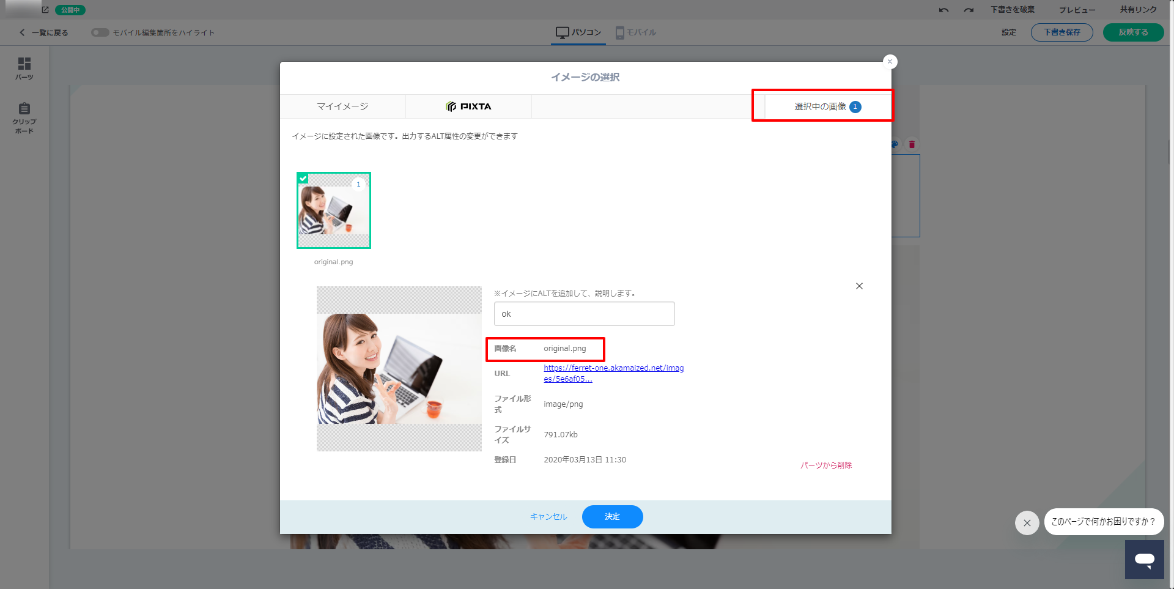Dismiss the help chat bubble
1174x589 pixels.
(1027, 523)
